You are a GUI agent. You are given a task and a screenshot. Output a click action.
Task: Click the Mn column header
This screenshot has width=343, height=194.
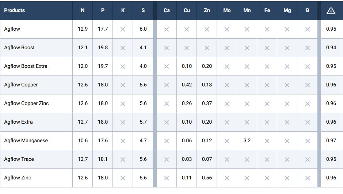247,10
